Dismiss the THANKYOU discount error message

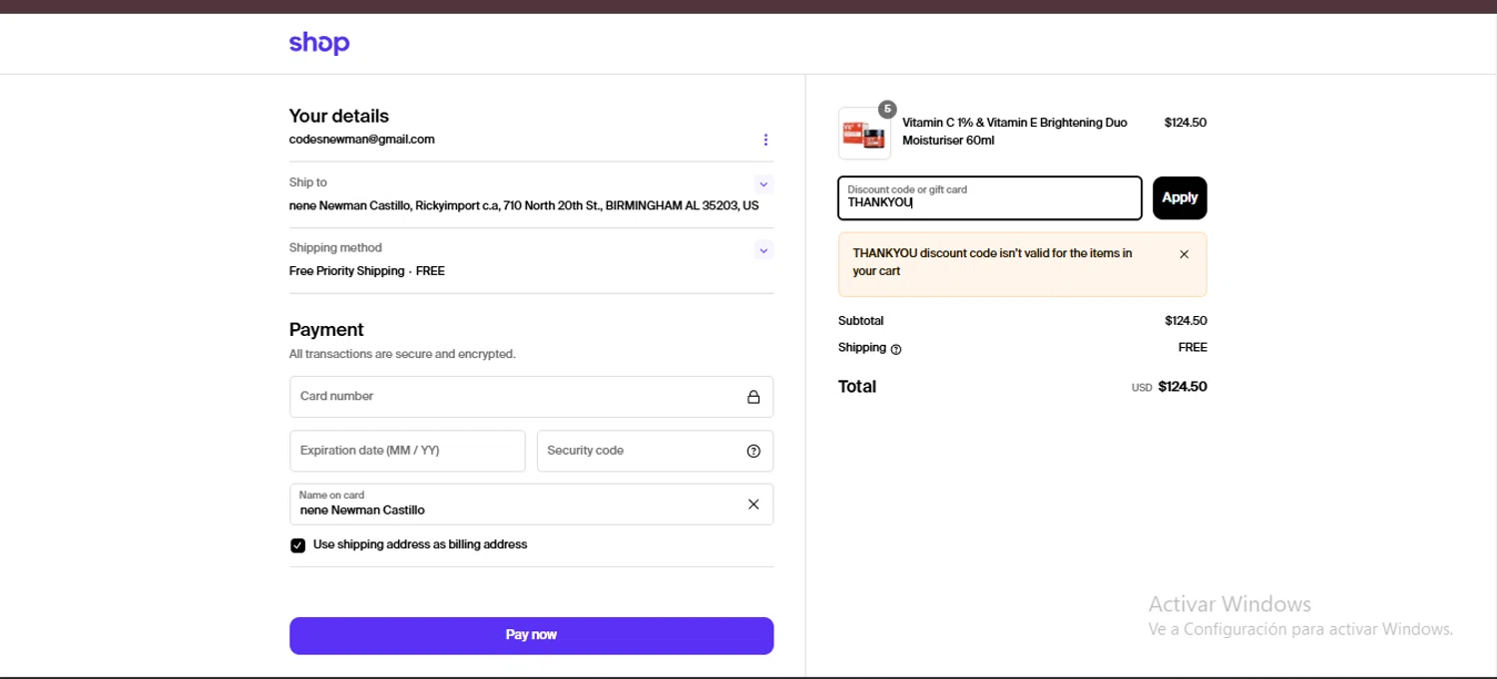(x=1184, y=254)
